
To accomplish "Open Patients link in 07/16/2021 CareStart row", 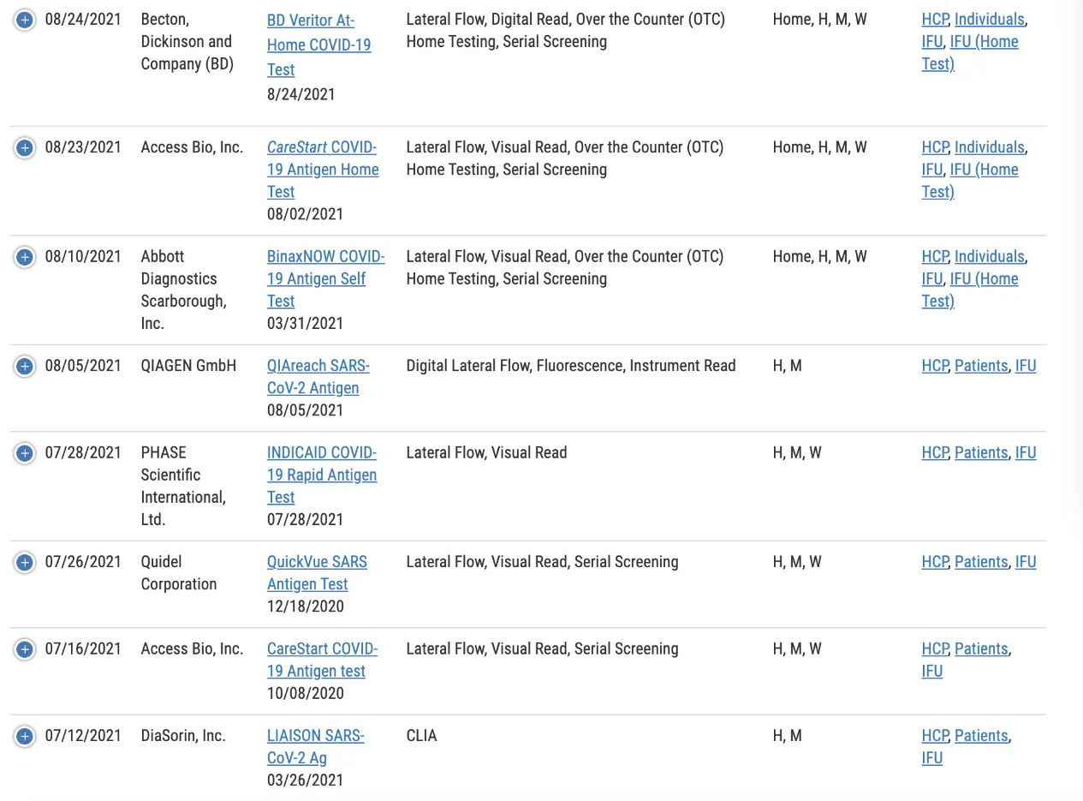I will 981,649.
